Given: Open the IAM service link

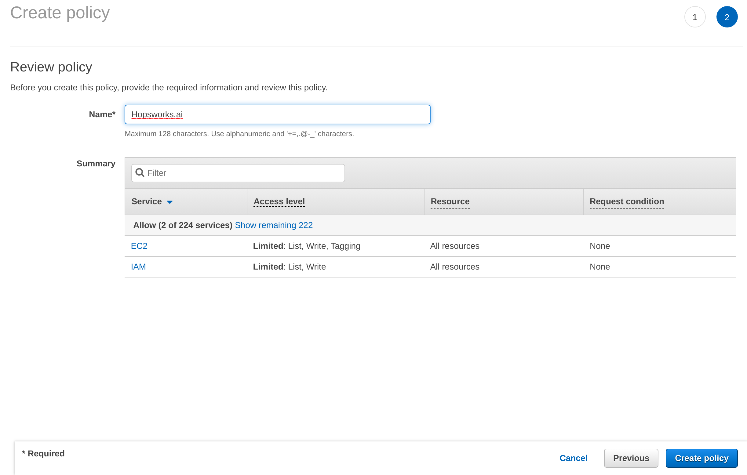Looking at the screenshot, I should [138, 267].
